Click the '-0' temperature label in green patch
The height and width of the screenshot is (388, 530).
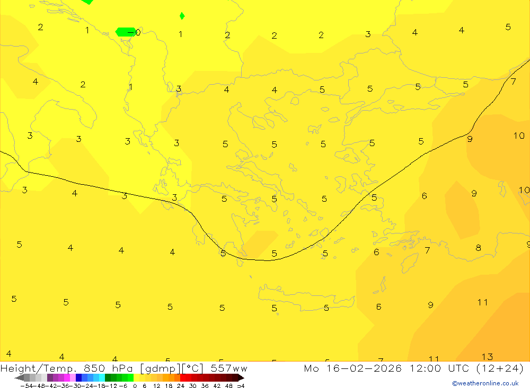pyautogui.click(x=134, y=32)
